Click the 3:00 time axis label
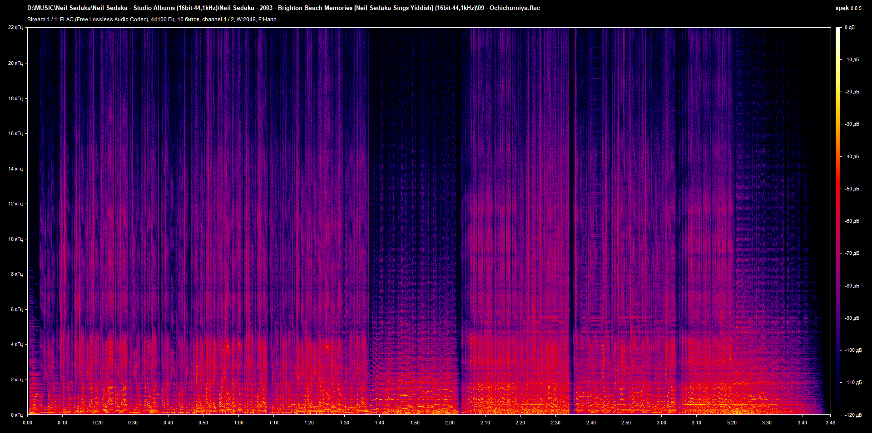This screenshot has width=872, height=433. click(661, 423)
